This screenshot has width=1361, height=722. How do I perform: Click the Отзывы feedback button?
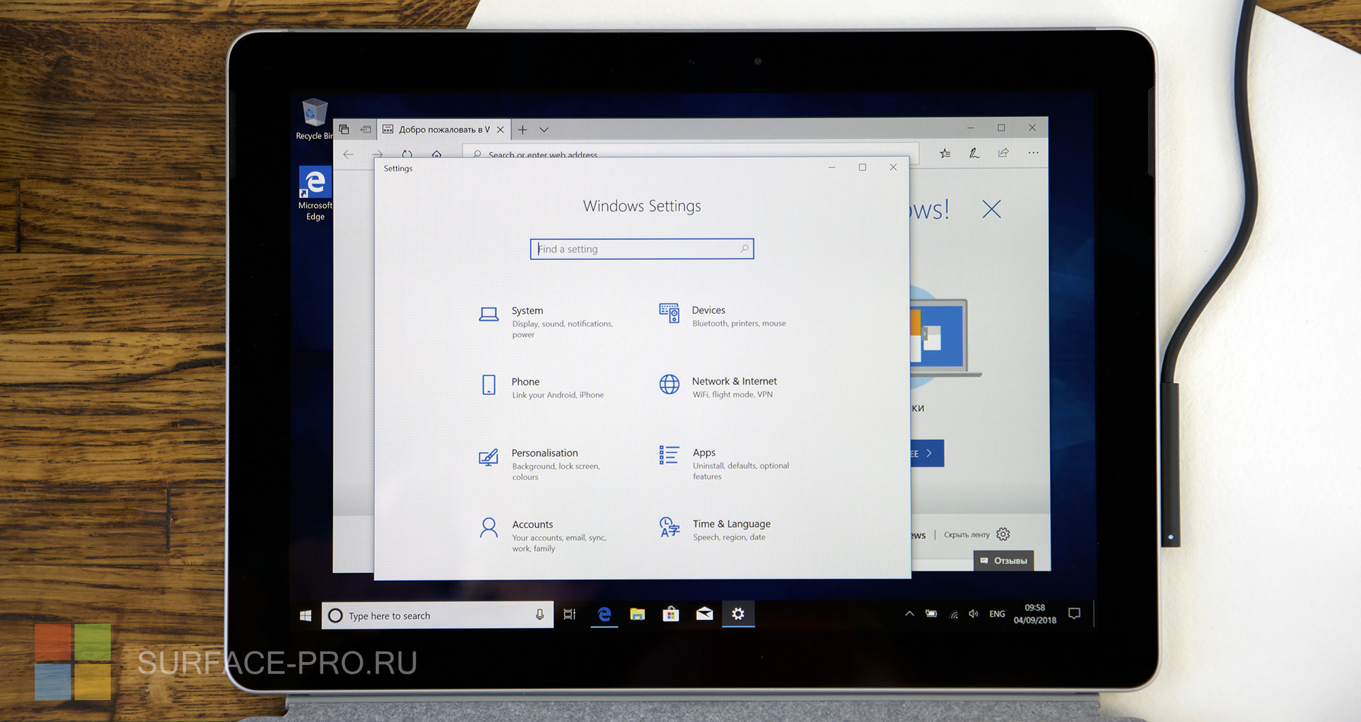(x=1004, y=561)
